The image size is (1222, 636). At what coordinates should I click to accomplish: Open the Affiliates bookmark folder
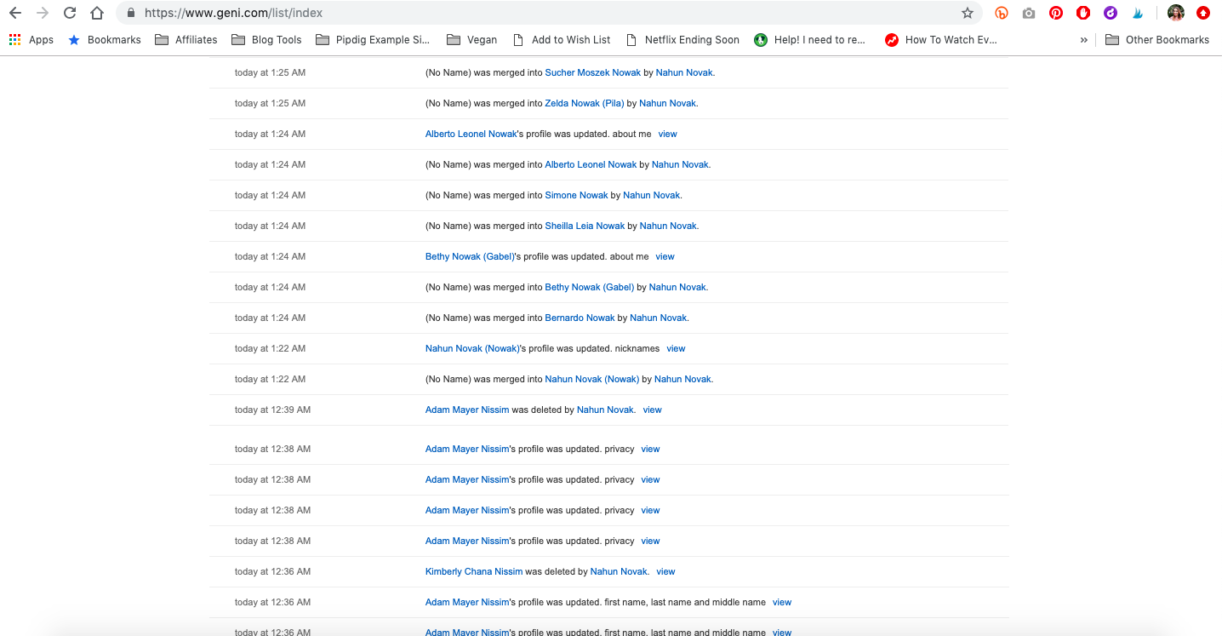pyautogui.click(x=186, y=40)
